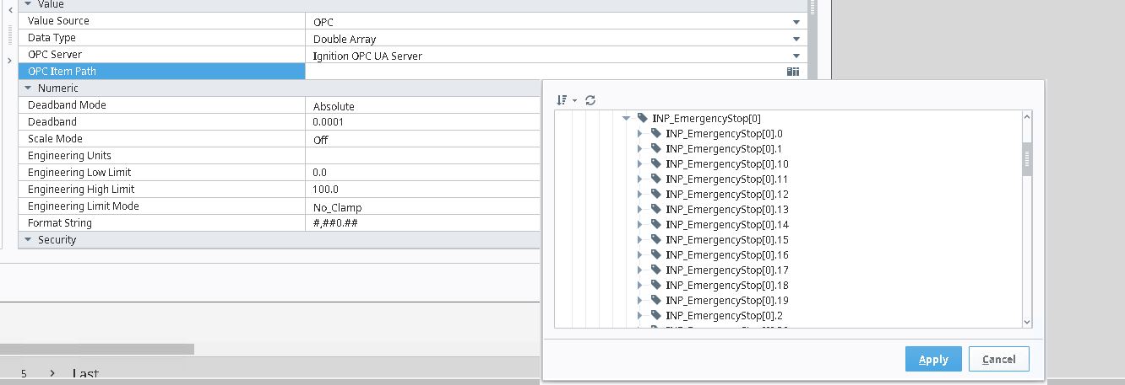Click the next-page arrow beside Last

[52, 373]
